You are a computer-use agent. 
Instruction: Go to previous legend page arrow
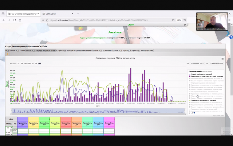[189, 113]
